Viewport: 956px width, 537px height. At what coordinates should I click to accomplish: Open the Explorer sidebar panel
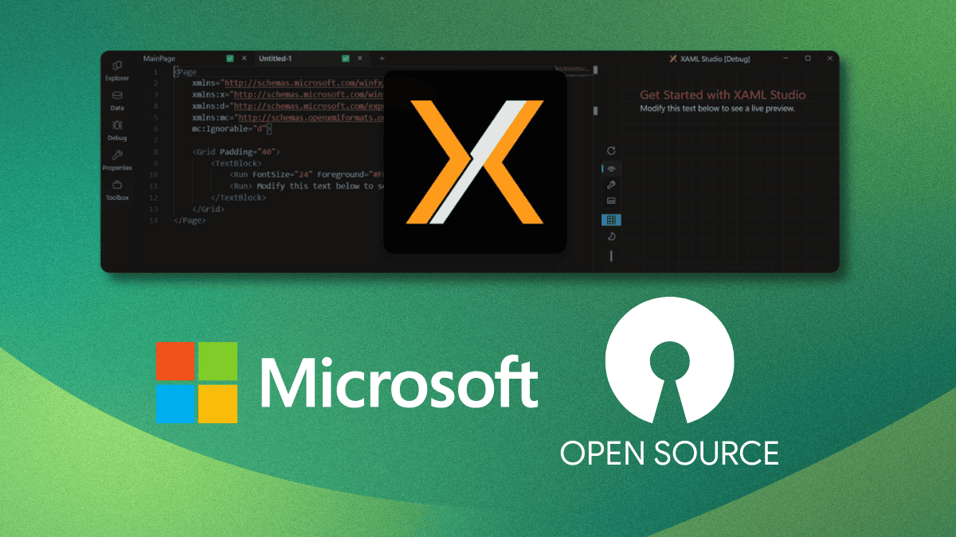click(117, 70)
